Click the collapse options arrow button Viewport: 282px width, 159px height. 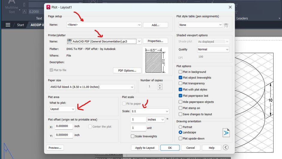[226, 148]
